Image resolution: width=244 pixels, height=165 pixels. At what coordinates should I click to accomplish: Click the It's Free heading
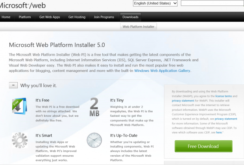pyautogui.click(x=43, y=100)
